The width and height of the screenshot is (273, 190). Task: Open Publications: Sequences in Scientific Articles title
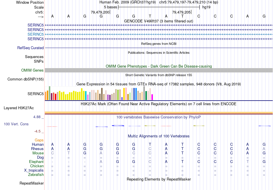pyautogui.click(x=159, y=53)
